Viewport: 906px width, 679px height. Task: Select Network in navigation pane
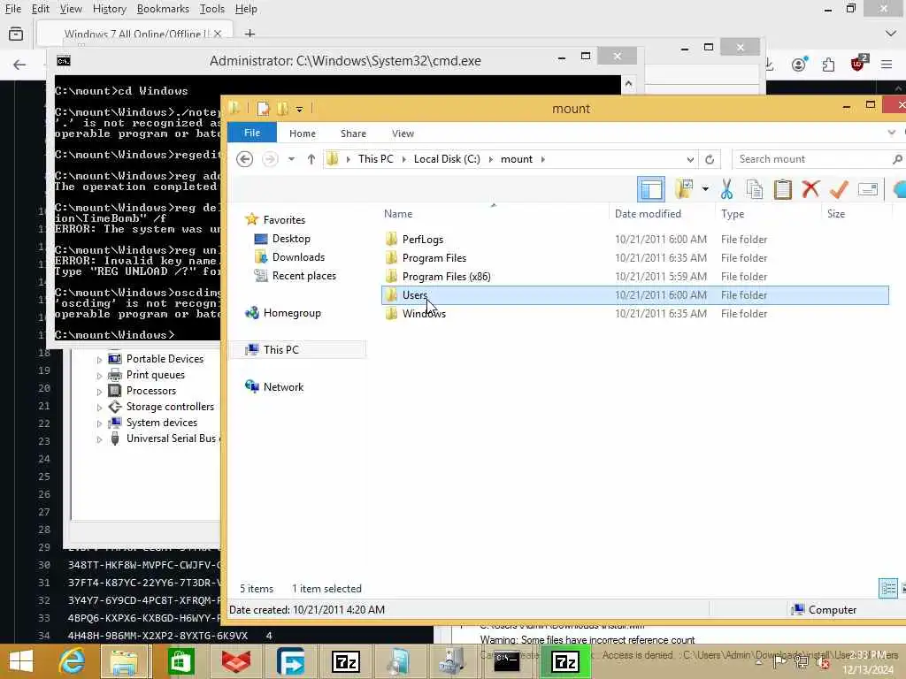(x=283, y=387)
